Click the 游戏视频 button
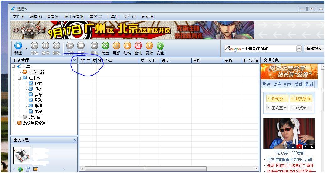This screenshot has height=173, width=325. (301, 99)
